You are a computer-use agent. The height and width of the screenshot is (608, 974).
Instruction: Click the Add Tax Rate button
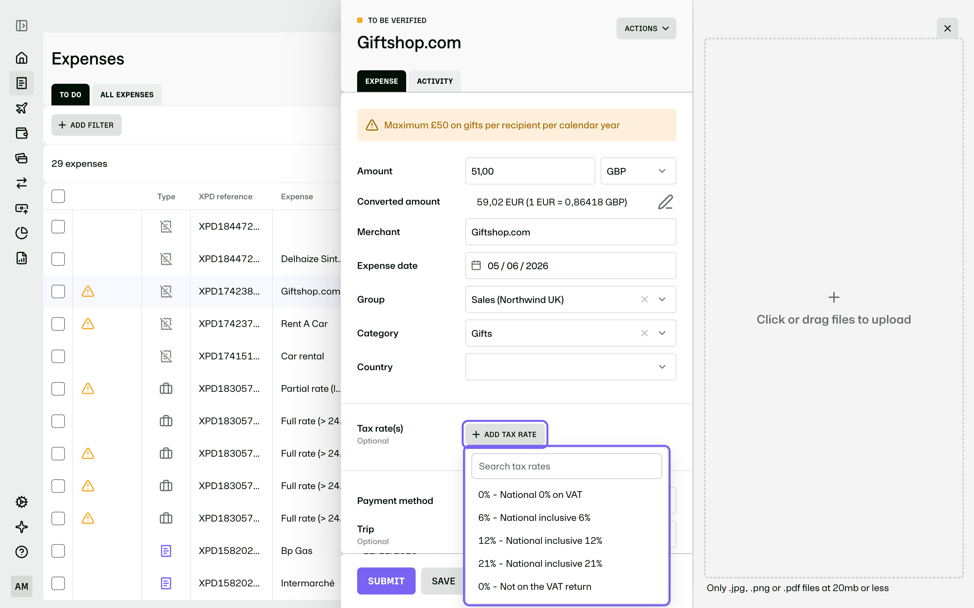point(505,434)
